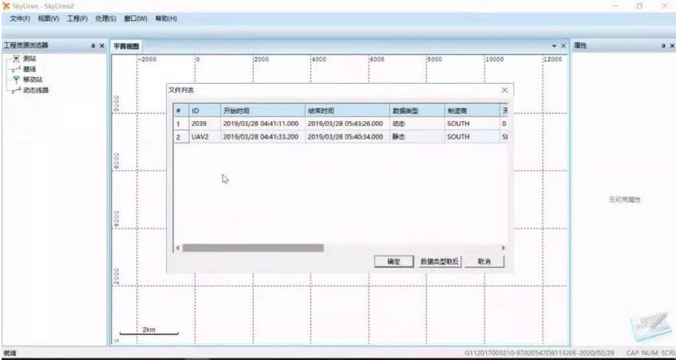The image size is (676, 360).
Task: Click the 动态线路 dynamic route icon
Action: (x=15, y=90)
